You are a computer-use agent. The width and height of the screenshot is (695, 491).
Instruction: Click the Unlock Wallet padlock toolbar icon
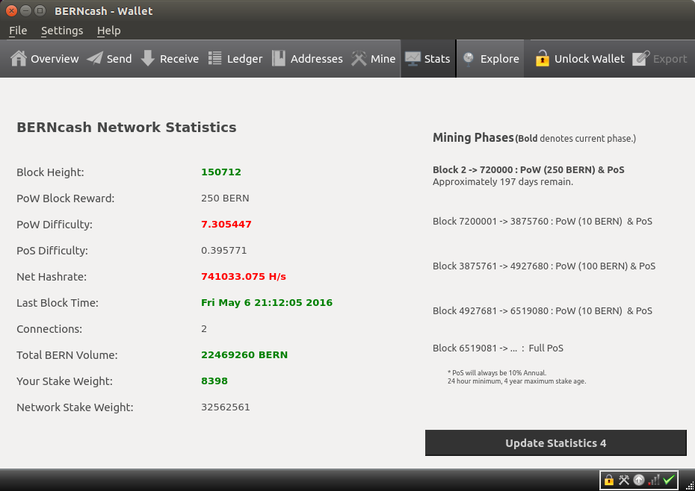point(542,58)
